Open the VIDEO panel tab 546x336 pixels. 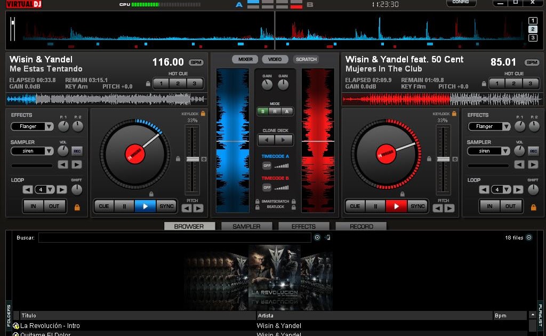pos(275,59)
